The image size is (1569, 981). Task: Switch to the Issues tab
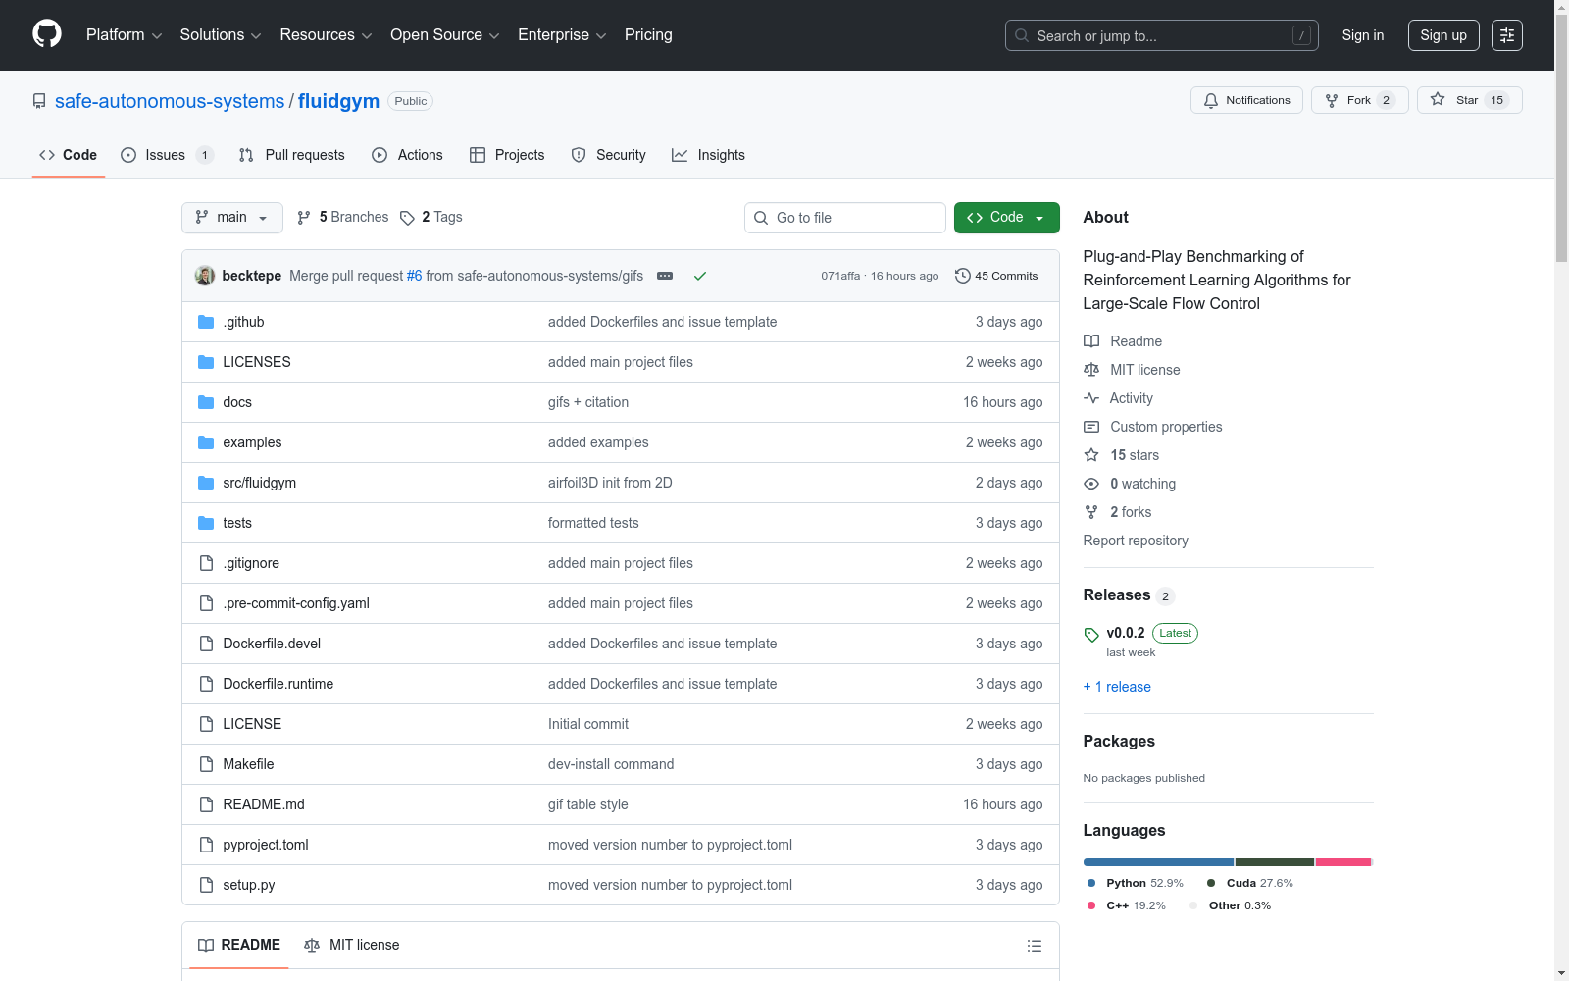[x=167, y=155]
